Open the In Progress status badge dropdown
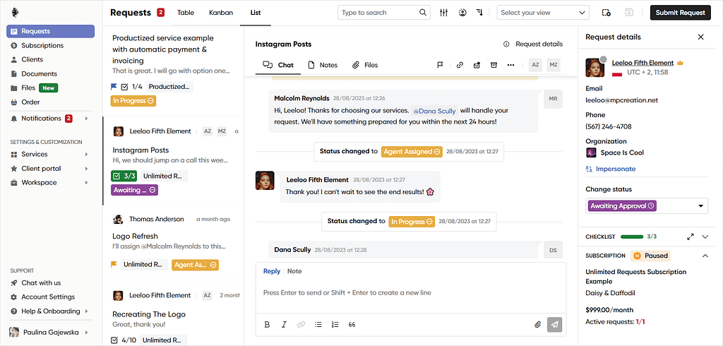The image size is (723, 346). pyautogui.click(x=133, y=100)
